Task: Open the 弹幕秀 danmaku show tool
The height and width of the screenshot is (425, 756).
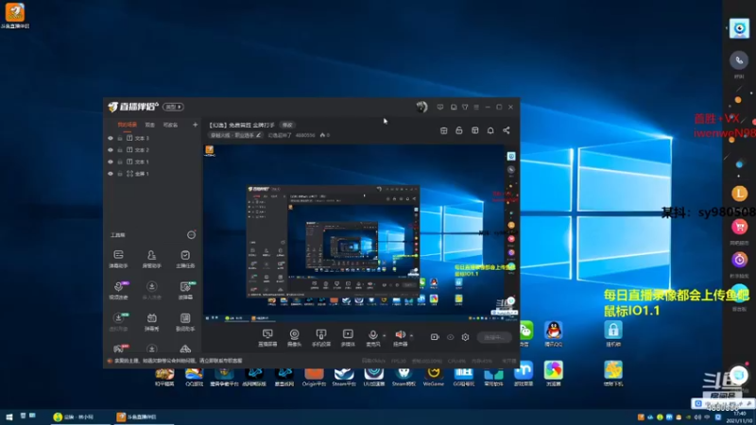Action: 151,322
